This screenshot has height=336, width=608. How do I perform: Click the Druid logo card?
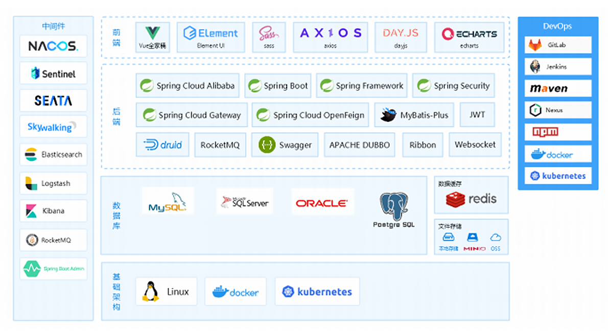pos(162,145)
